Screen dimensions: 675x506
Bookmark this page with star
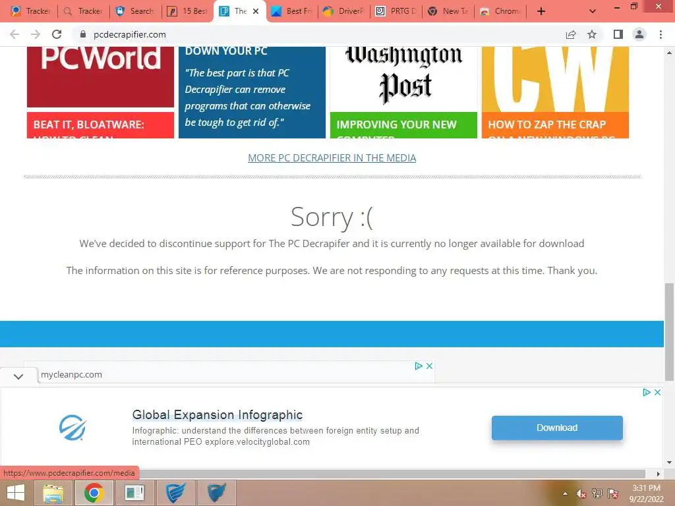pyautogui.click(x=592, y=34)
